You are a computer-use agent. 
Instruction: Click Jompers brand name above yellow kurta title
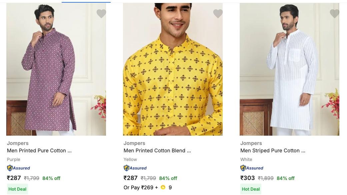[134, 143]
